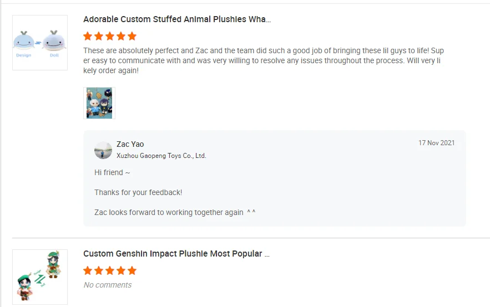The width and height of the screenshot is (490, 307).
Task: Open the whale plush product thumbnail
Action: click(40, 43)
